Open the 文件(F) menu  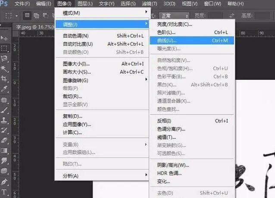pos(22,4)
